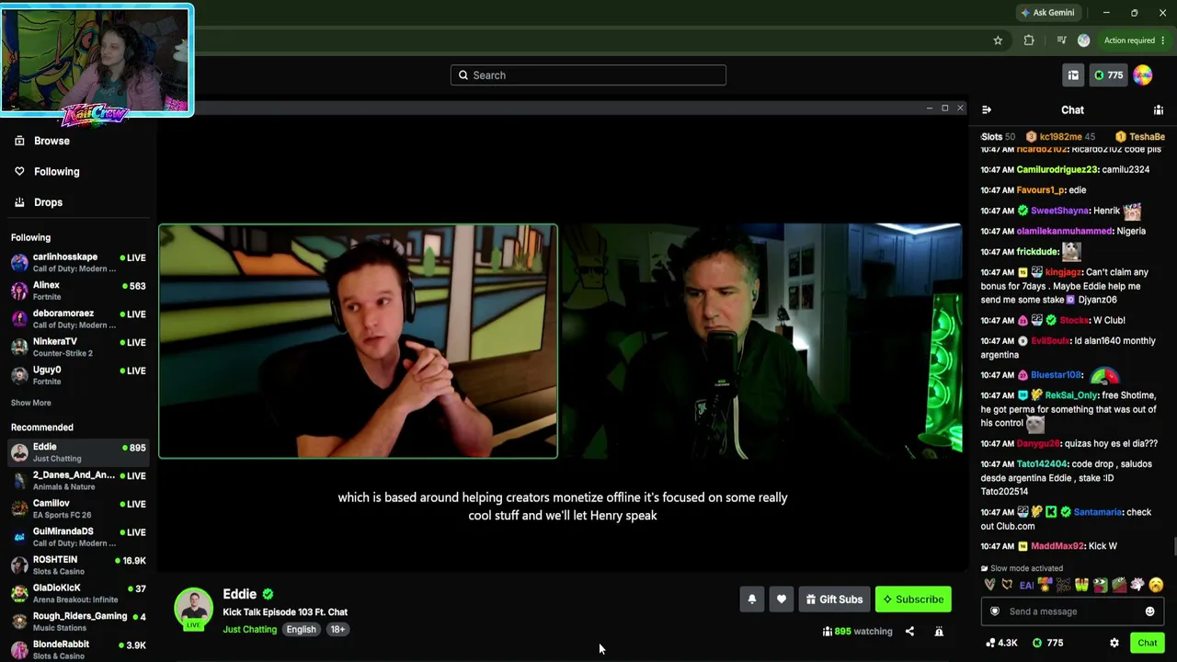The image size is (1177, 662).
Task: Open the Chrome extensions puzzle icon
Action: coord(1029,40)
